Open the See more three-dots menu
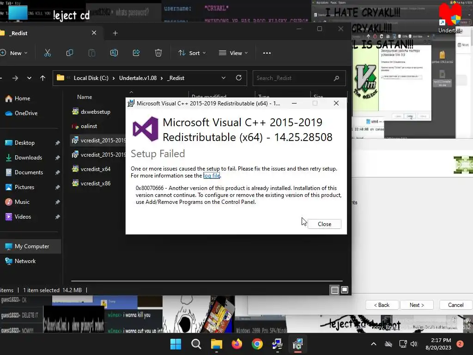This screenshot has height=355, width=473. [x=267, y=53]
